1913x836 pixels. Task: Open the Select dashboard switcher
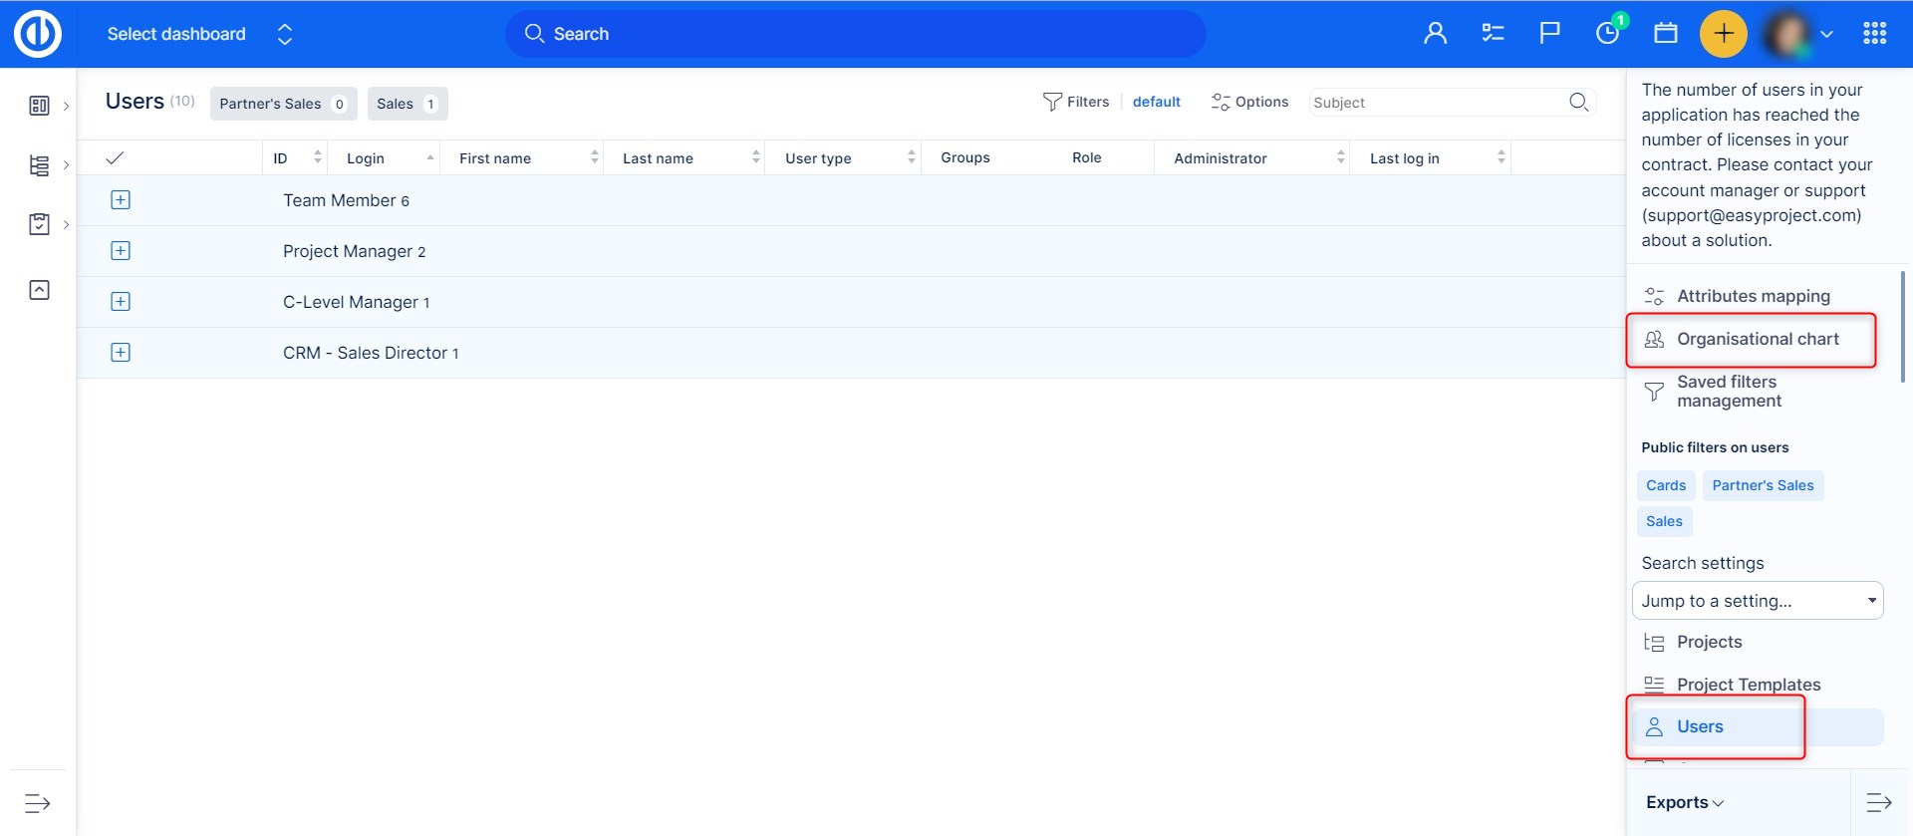(199, 34)
